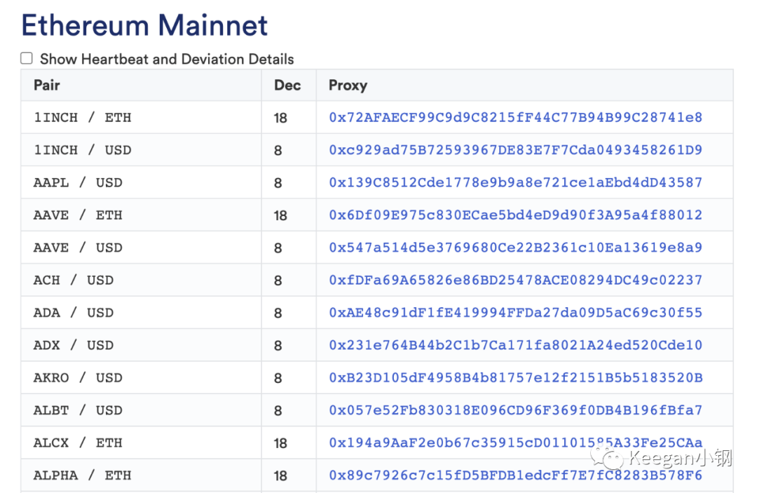Click the Dec value 8 for ADA / USD
757x493 pixels.
pos(278,313)
